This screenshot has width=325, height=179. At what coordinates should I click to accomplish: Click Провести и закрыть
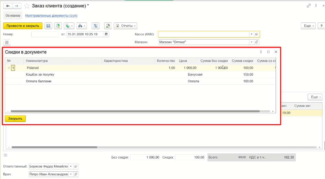tap(23, 26)
